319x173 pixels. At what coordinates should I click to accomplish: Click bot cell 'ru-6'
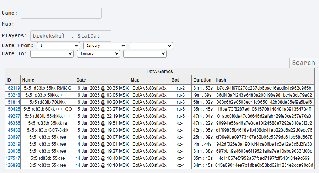point(181,116)
